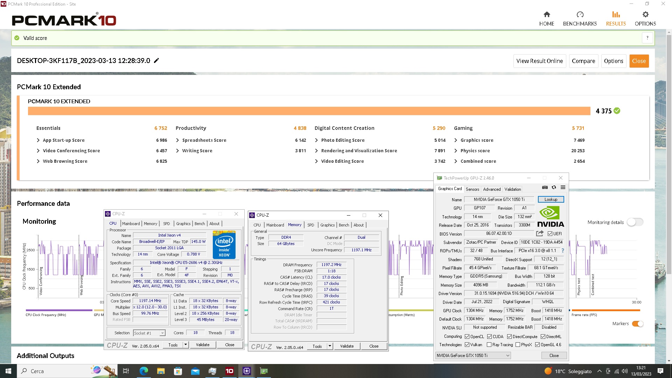The image size is (672, 378).
Task: Toggle DirectML checkbox in GPU-Z
Action: (x=543, y=337)
